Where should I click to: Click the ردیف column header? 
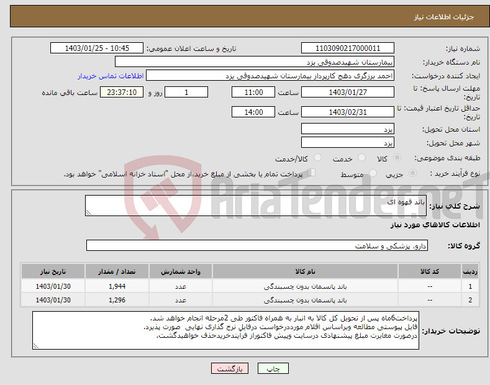[470, 271]
